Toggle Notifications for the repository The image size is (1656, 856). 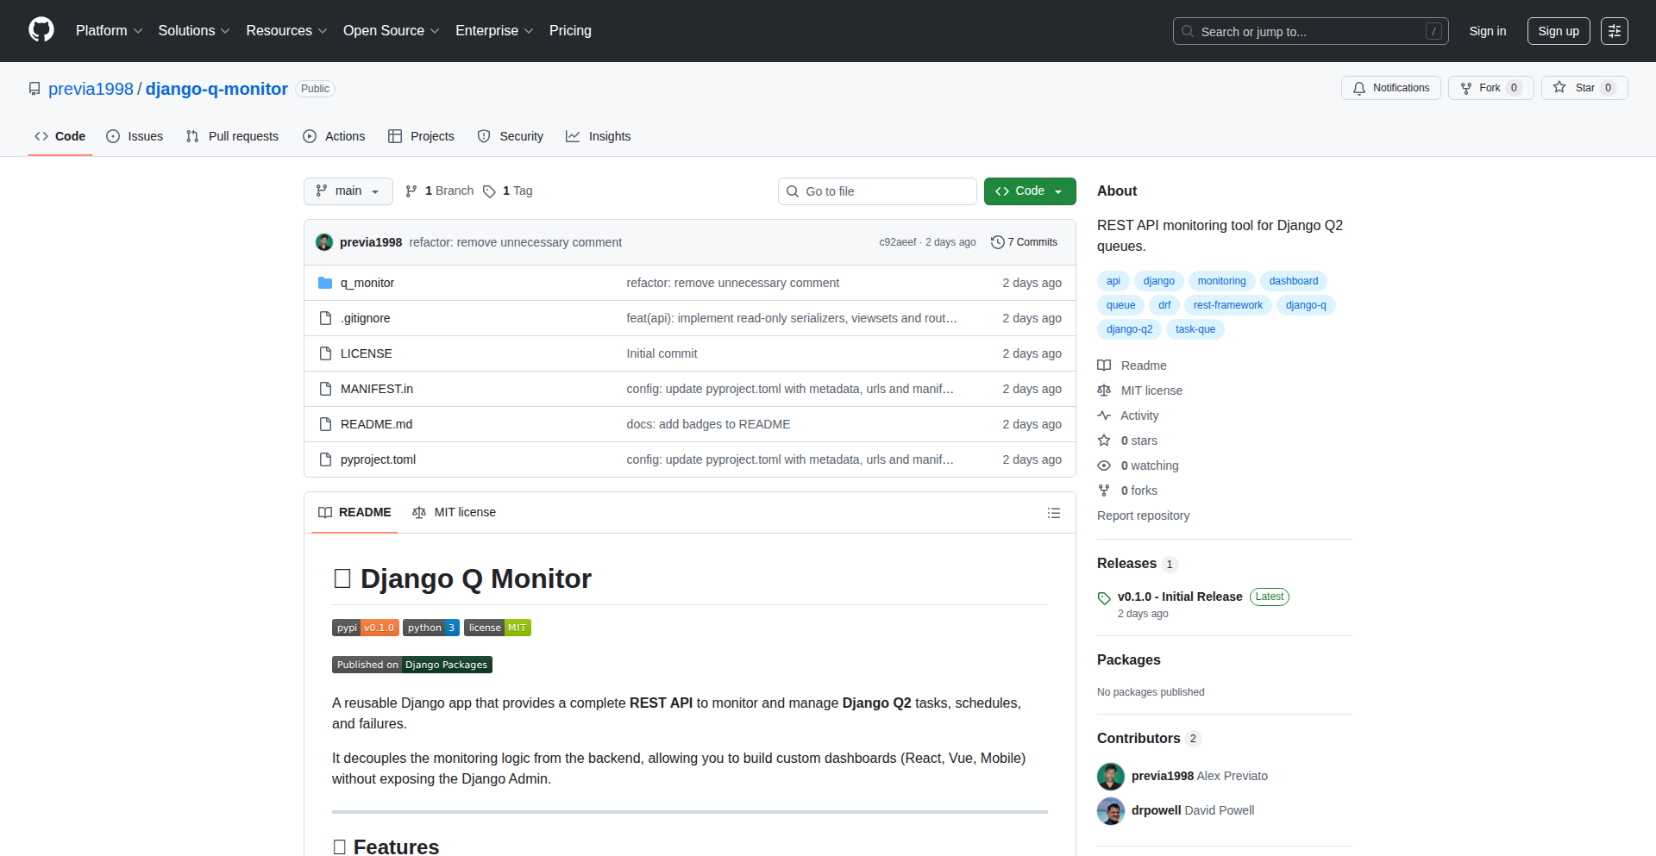click(1390, 88)
